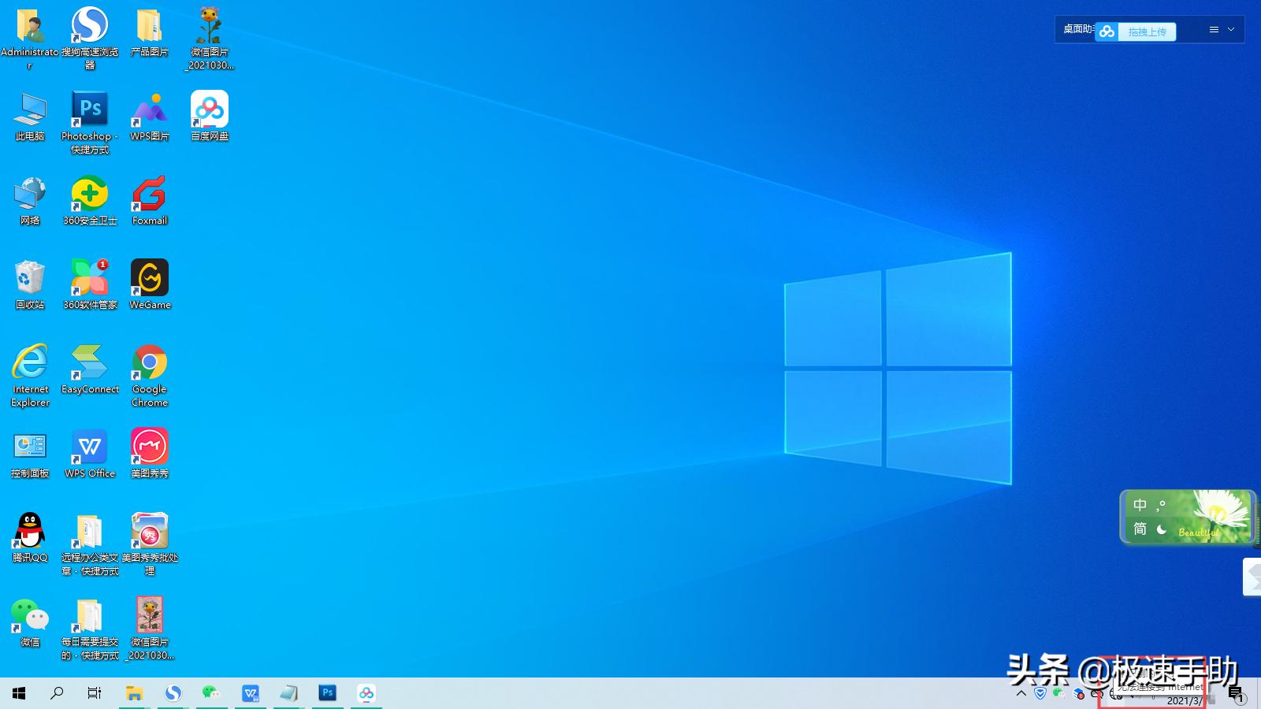1261x709 pixels.
Task: Open Photoshop from the taskbar
Action: pyautogui.click(x=328, y=693)
